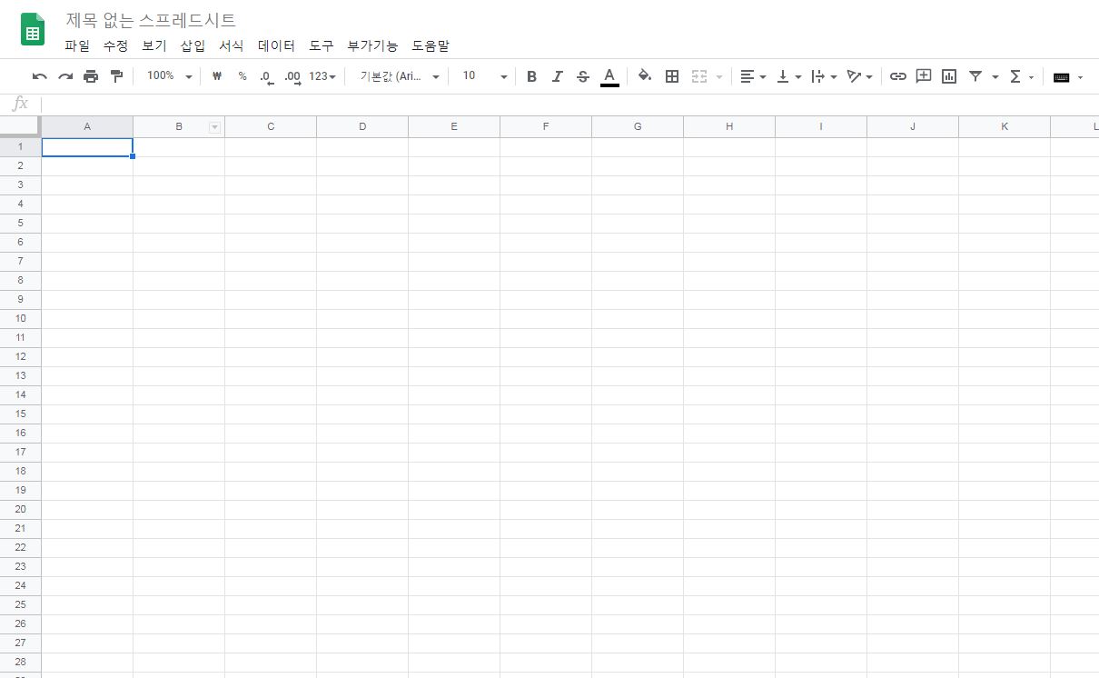Click the filter funnel icon
Image resolution: width=1099 pixels, height=678 pixels.
975,76
